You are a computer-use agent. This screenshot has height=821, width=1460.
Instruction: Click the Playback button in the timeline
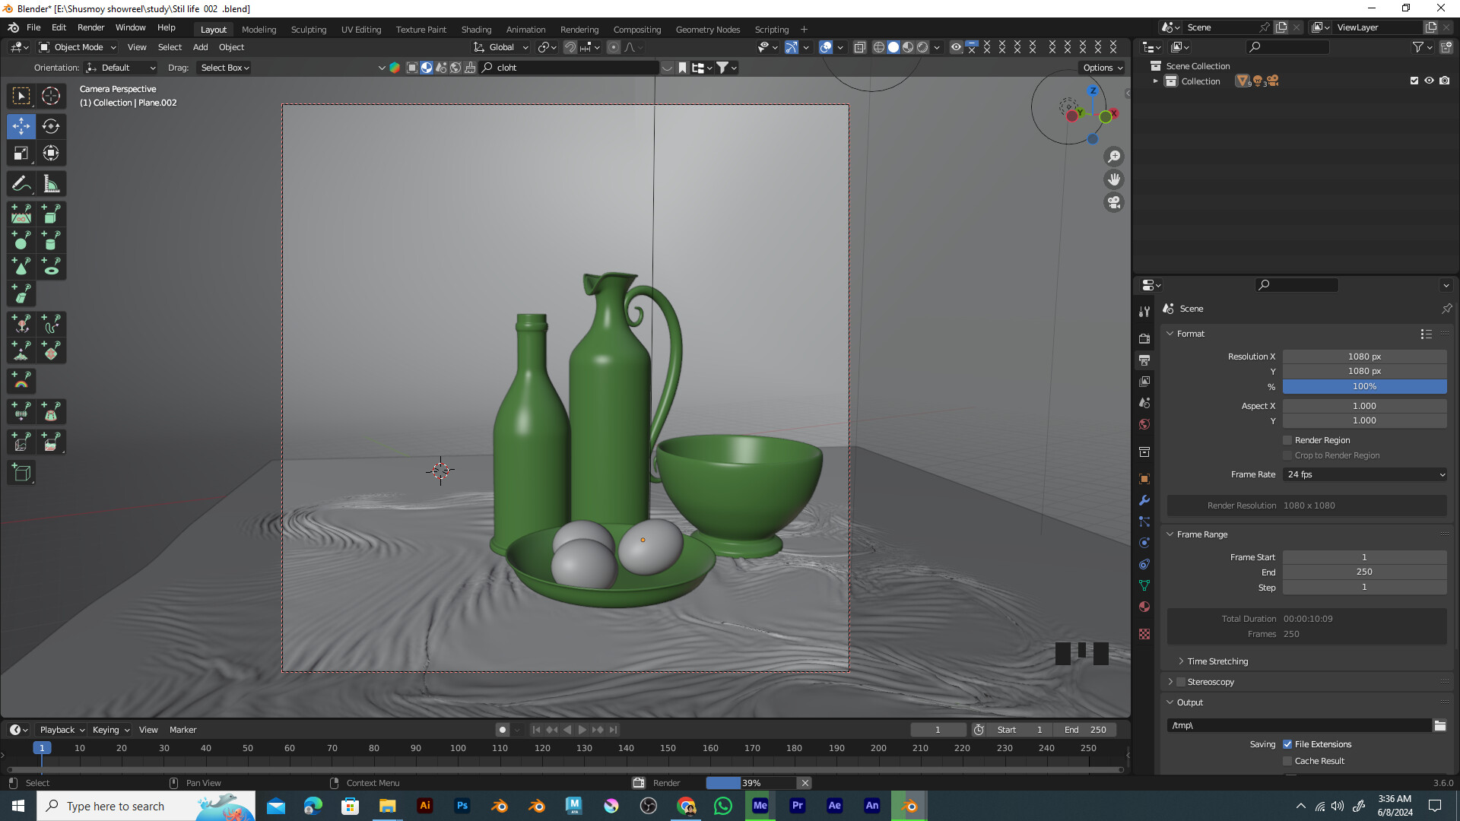pyautogui.click(x=57, y=729)
